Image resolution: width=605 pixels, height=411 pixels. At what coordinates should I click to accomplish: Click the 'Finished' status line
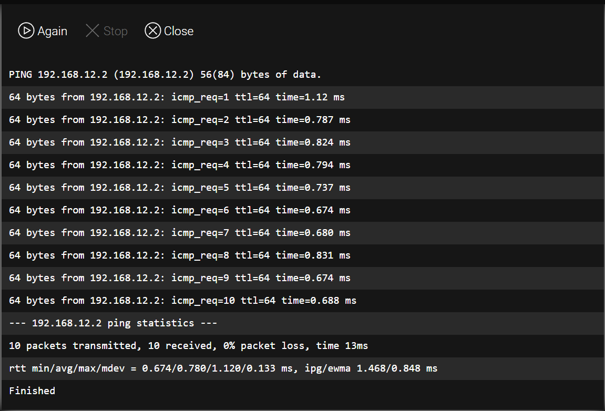(303, 391)
